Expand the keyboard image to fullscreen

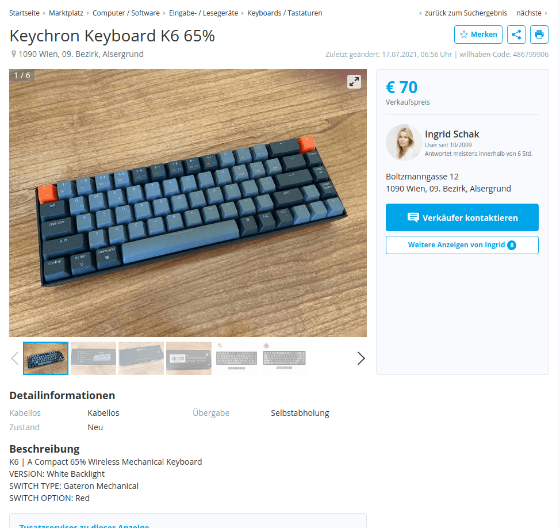pos(354,82)
